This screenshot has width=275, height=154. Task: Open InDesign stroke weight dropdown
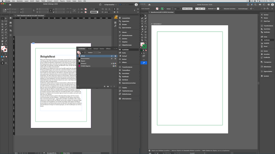click(99, 9)
